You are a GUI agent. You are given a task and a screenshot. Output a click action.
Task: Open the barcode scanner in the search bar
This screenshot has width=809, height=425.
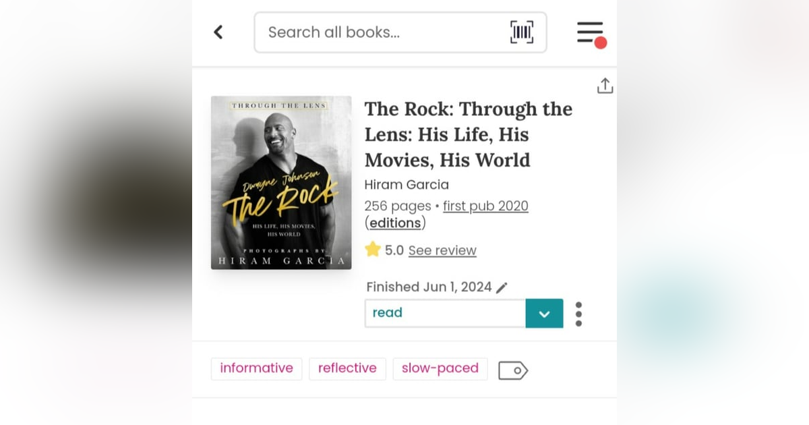click(x=521, y=32)
